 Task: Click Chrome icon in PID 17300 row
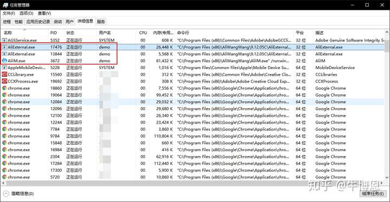[x=4, y=170]
